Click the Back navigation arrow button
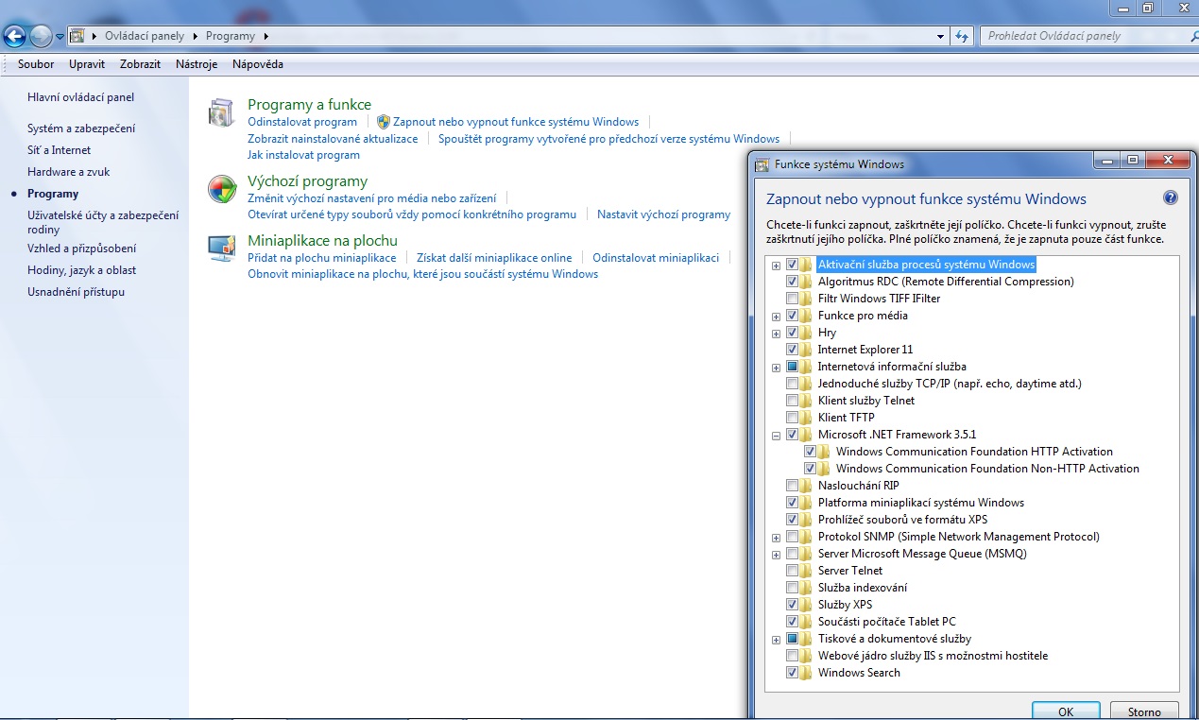 [15, 37]
